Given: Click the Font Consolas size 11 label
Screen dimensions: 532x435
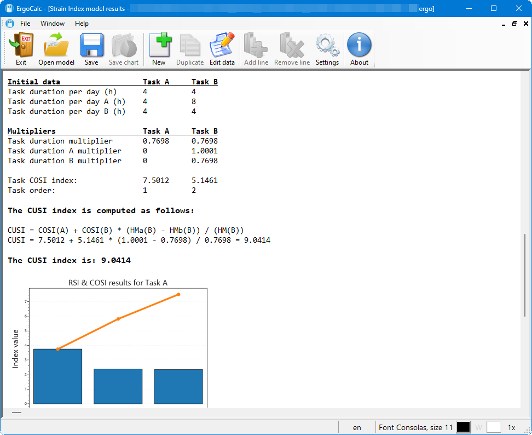Looking at the screenshot, I should 415,427.
